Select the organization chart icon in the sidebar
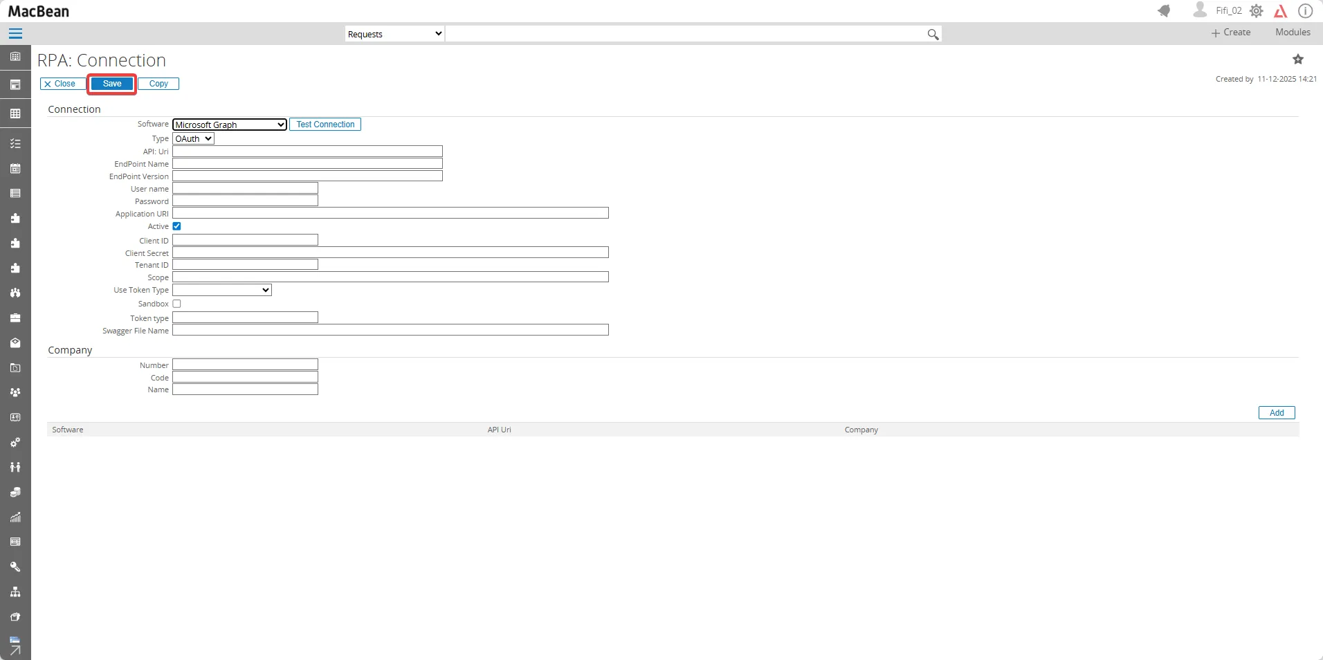 coord(15,592)
